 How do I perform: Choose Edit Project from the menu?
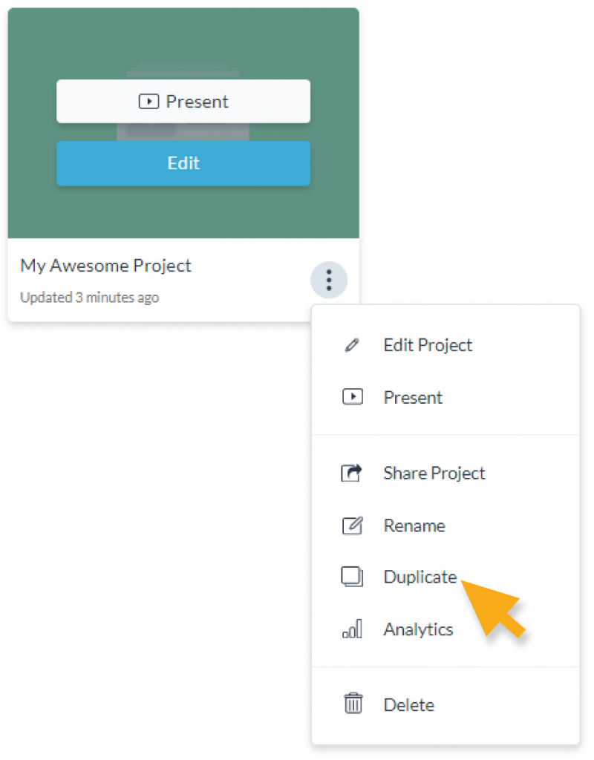pyautogui.click(x=427, y=344)
